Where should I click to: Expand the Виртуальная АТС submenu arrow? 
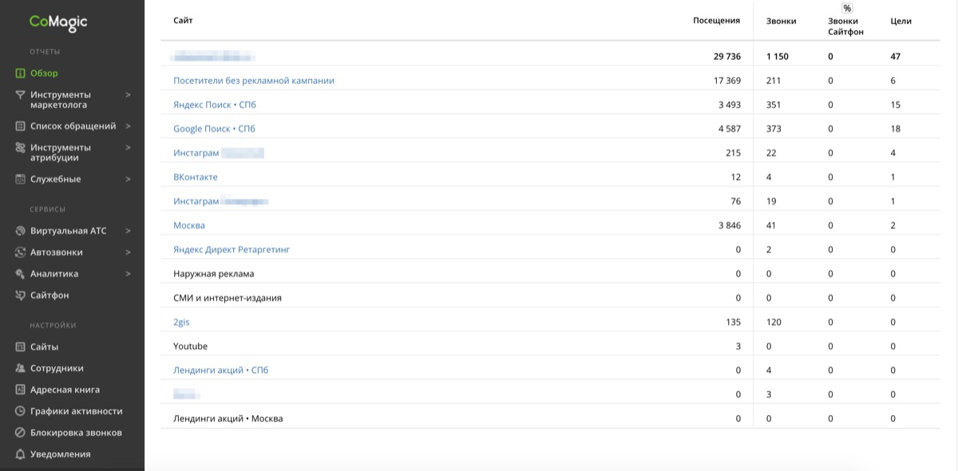[x=128, y=232]
